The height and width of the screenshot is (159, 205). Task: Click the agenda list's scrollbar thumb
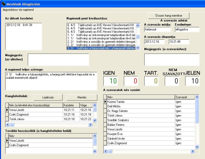[x=138, y=37]
